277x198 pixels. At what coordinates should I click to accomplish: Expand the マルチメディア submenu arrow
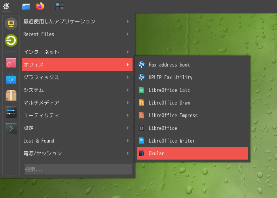pos(127,103)
